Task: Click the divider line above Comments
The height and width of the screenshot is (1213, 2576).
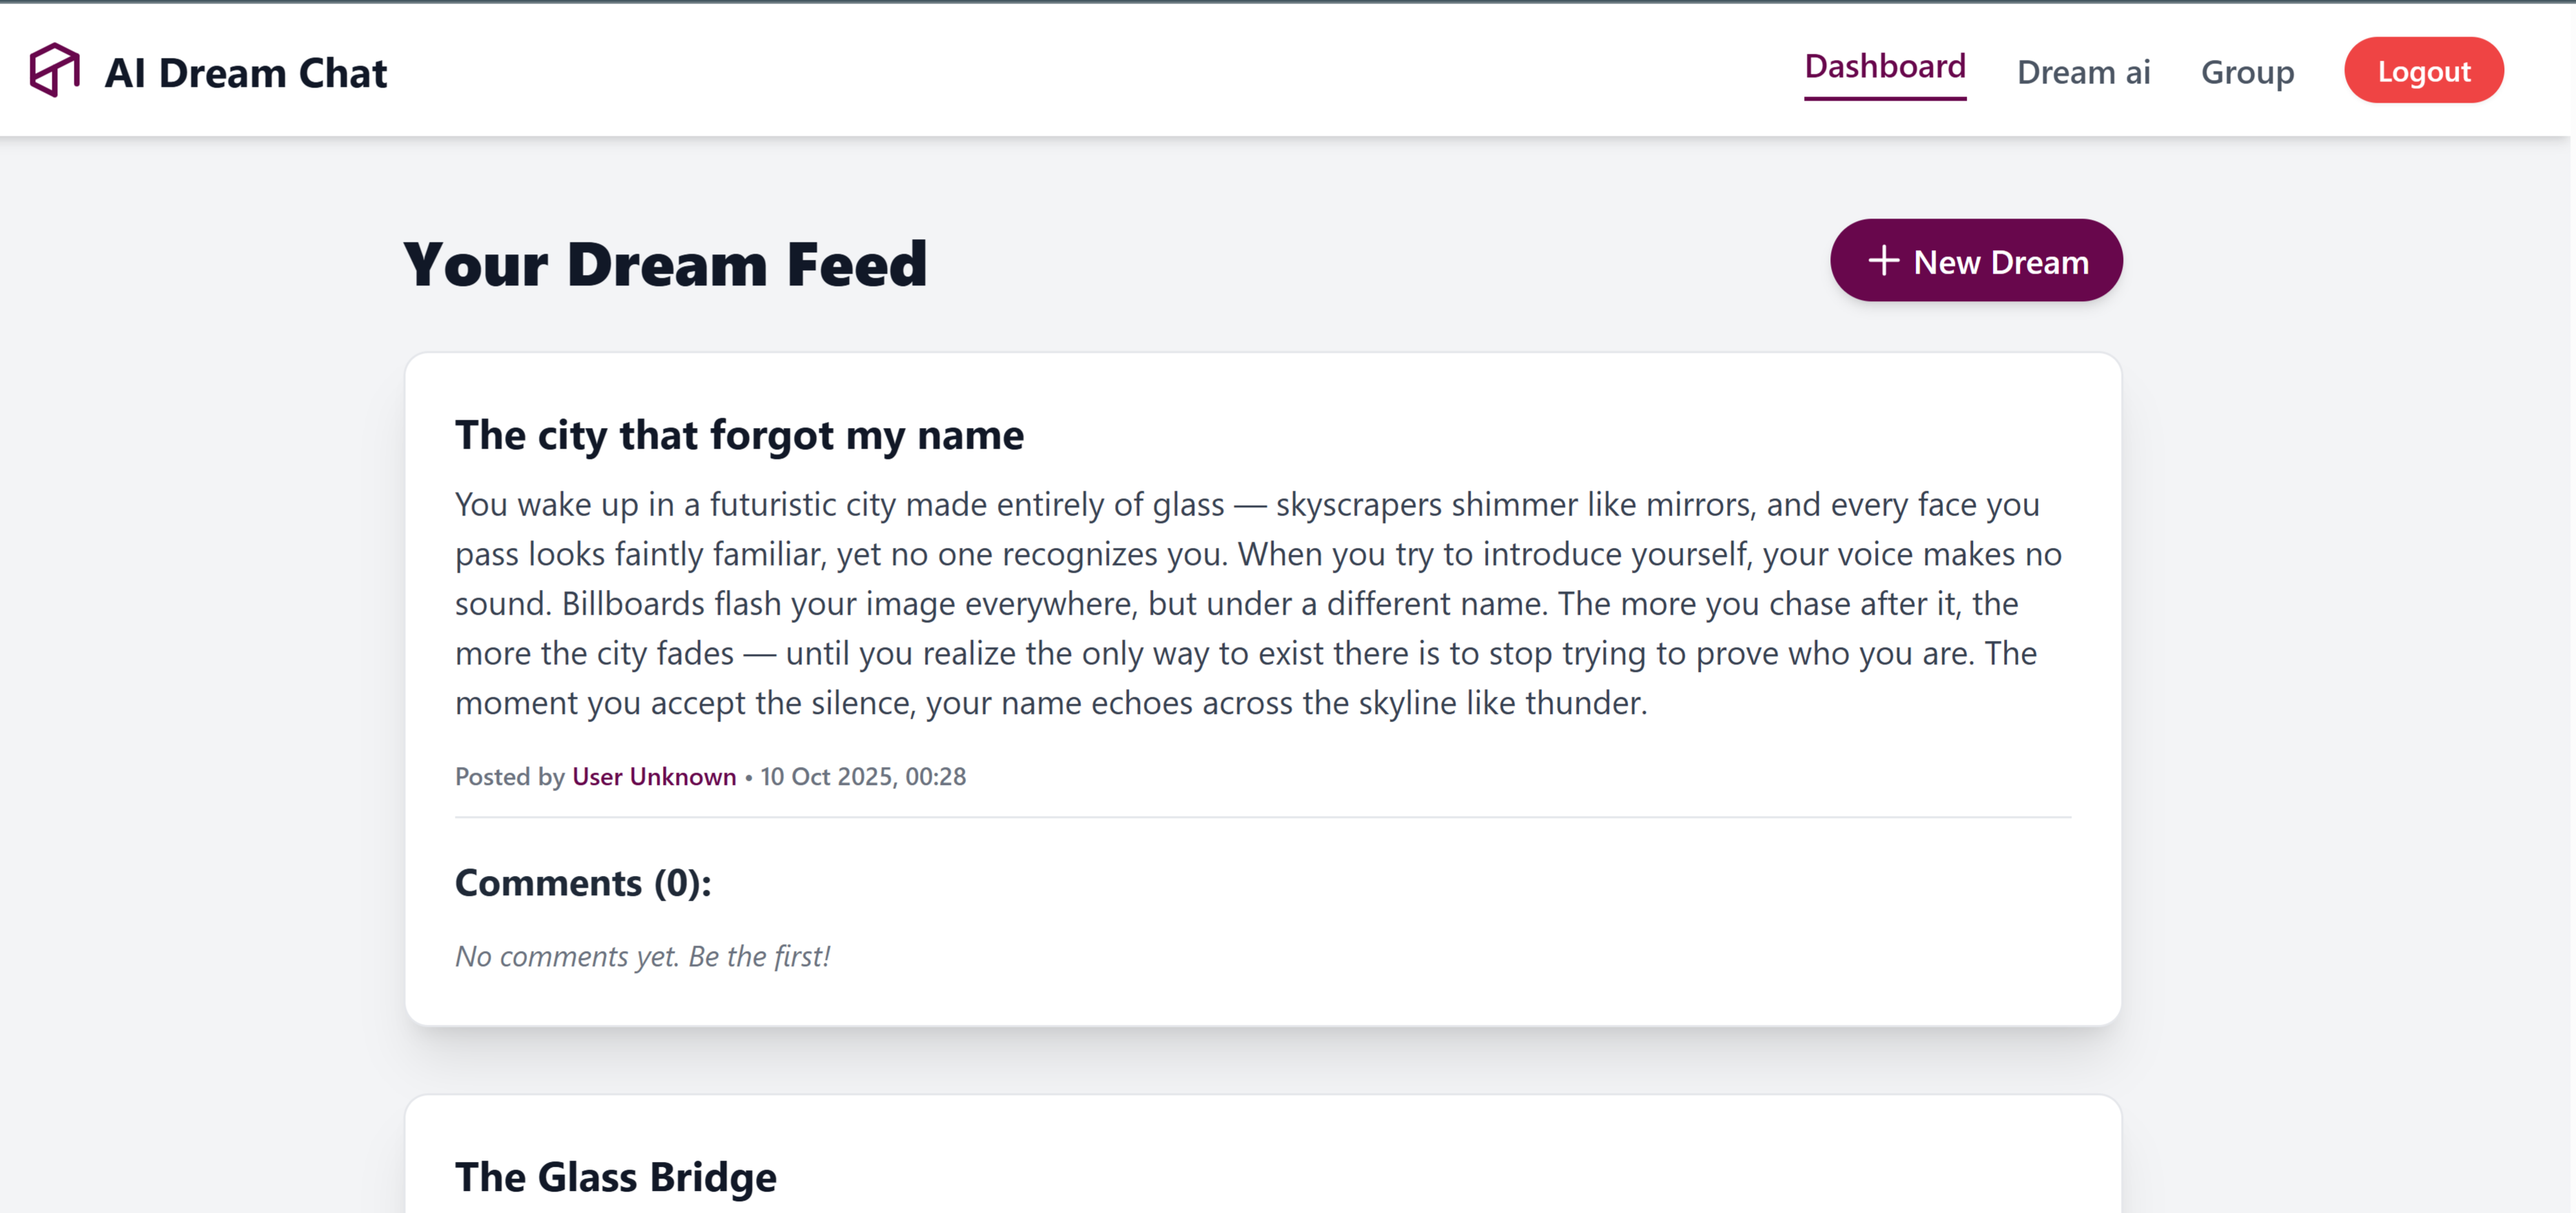Action: coord(1262,817)
